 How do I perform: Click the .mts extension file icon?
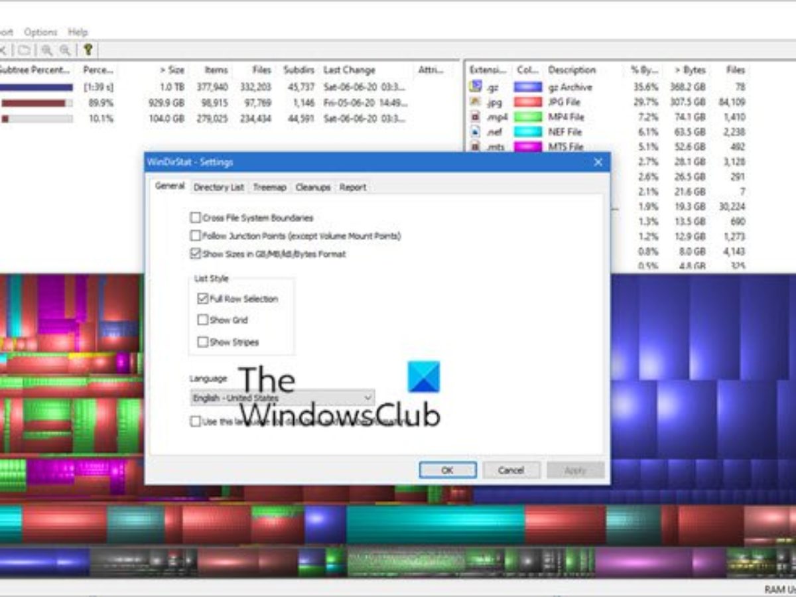pyautogui.click(x=475, y=147)
